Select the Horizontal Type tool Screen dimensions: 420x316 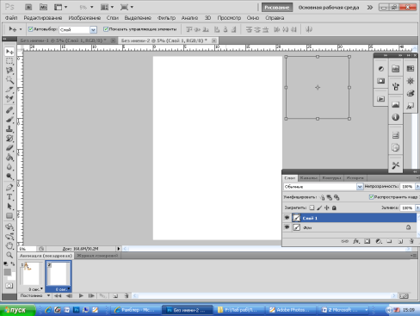point(9,197)
